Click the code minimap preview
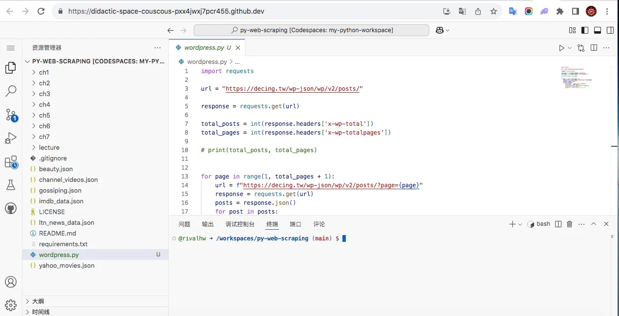Image resolution: width=619 pixels, height=316 pixels. (578, 77)
